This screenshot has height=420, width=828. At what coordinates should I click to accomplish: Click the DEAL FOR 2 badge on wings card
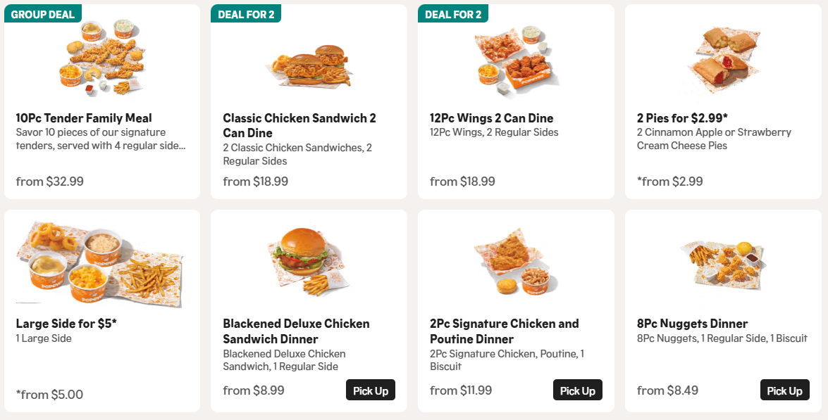tap(453, 14)
